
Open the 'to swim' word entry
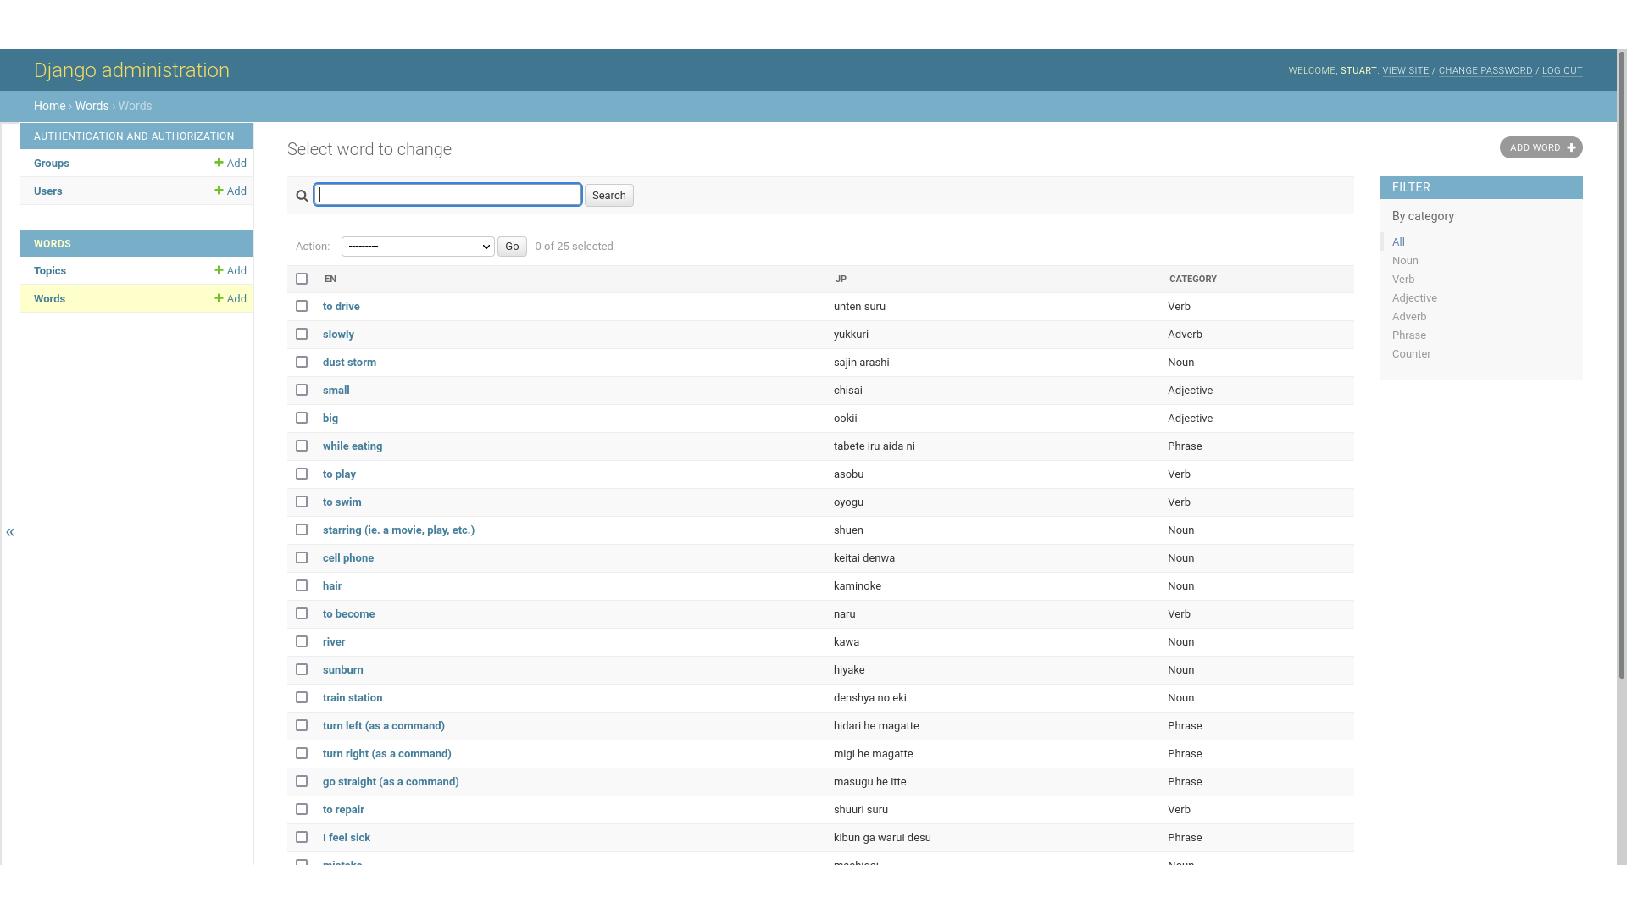click(x=342, y=502)
